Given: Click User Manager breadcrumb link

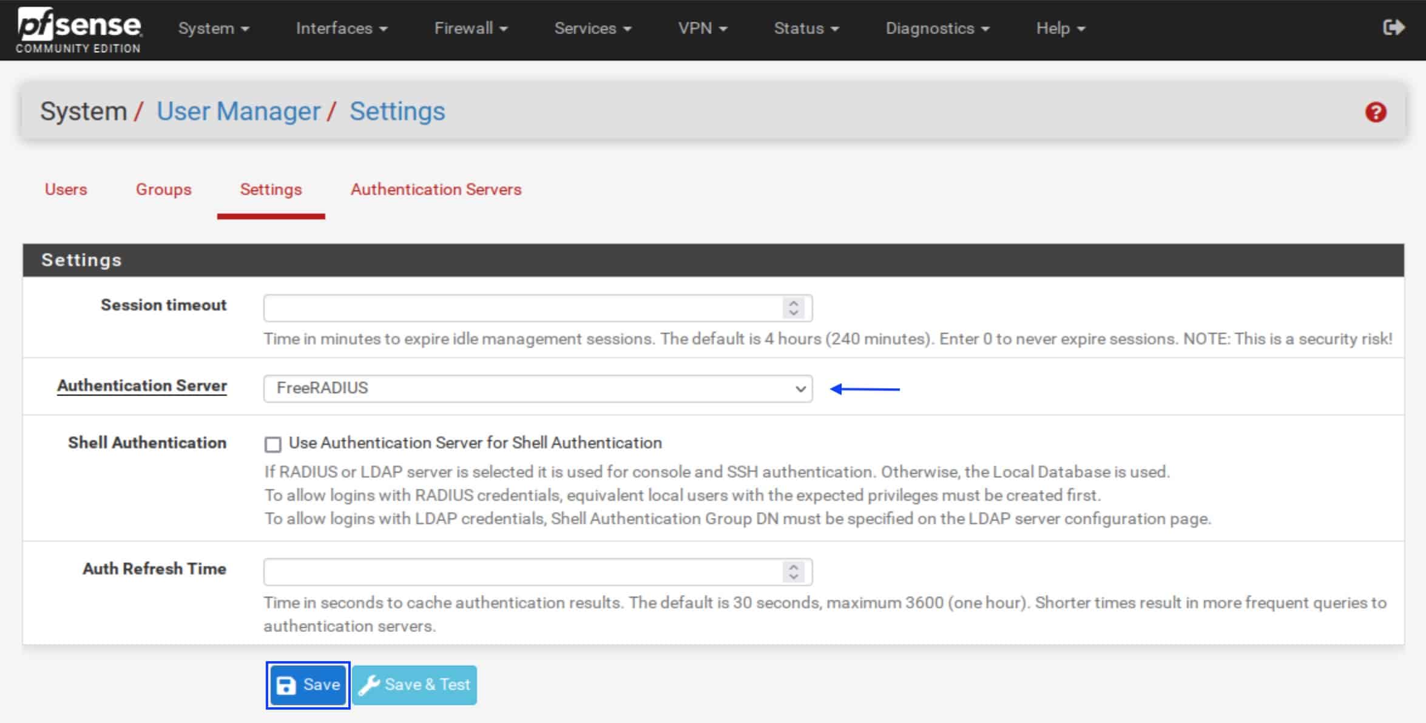Looking at the screenshot, I should coord(238,112).
